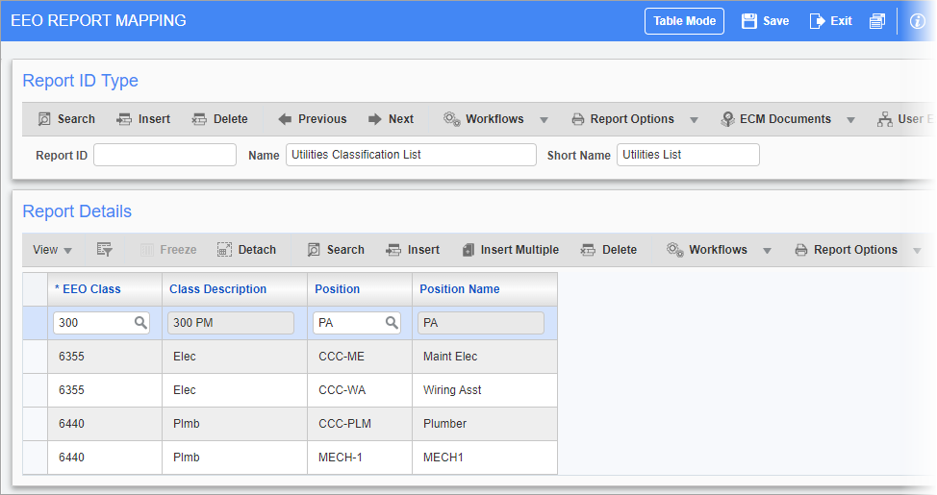
Task: Click the Report ID input field
Action: tap(165, 155)
